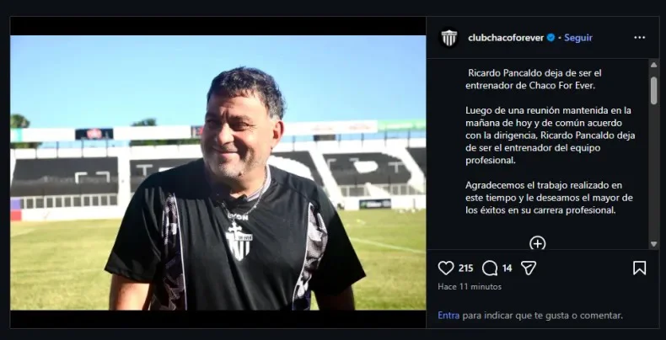
Task: View the 215 likes count
Action: tap(465, 268)
